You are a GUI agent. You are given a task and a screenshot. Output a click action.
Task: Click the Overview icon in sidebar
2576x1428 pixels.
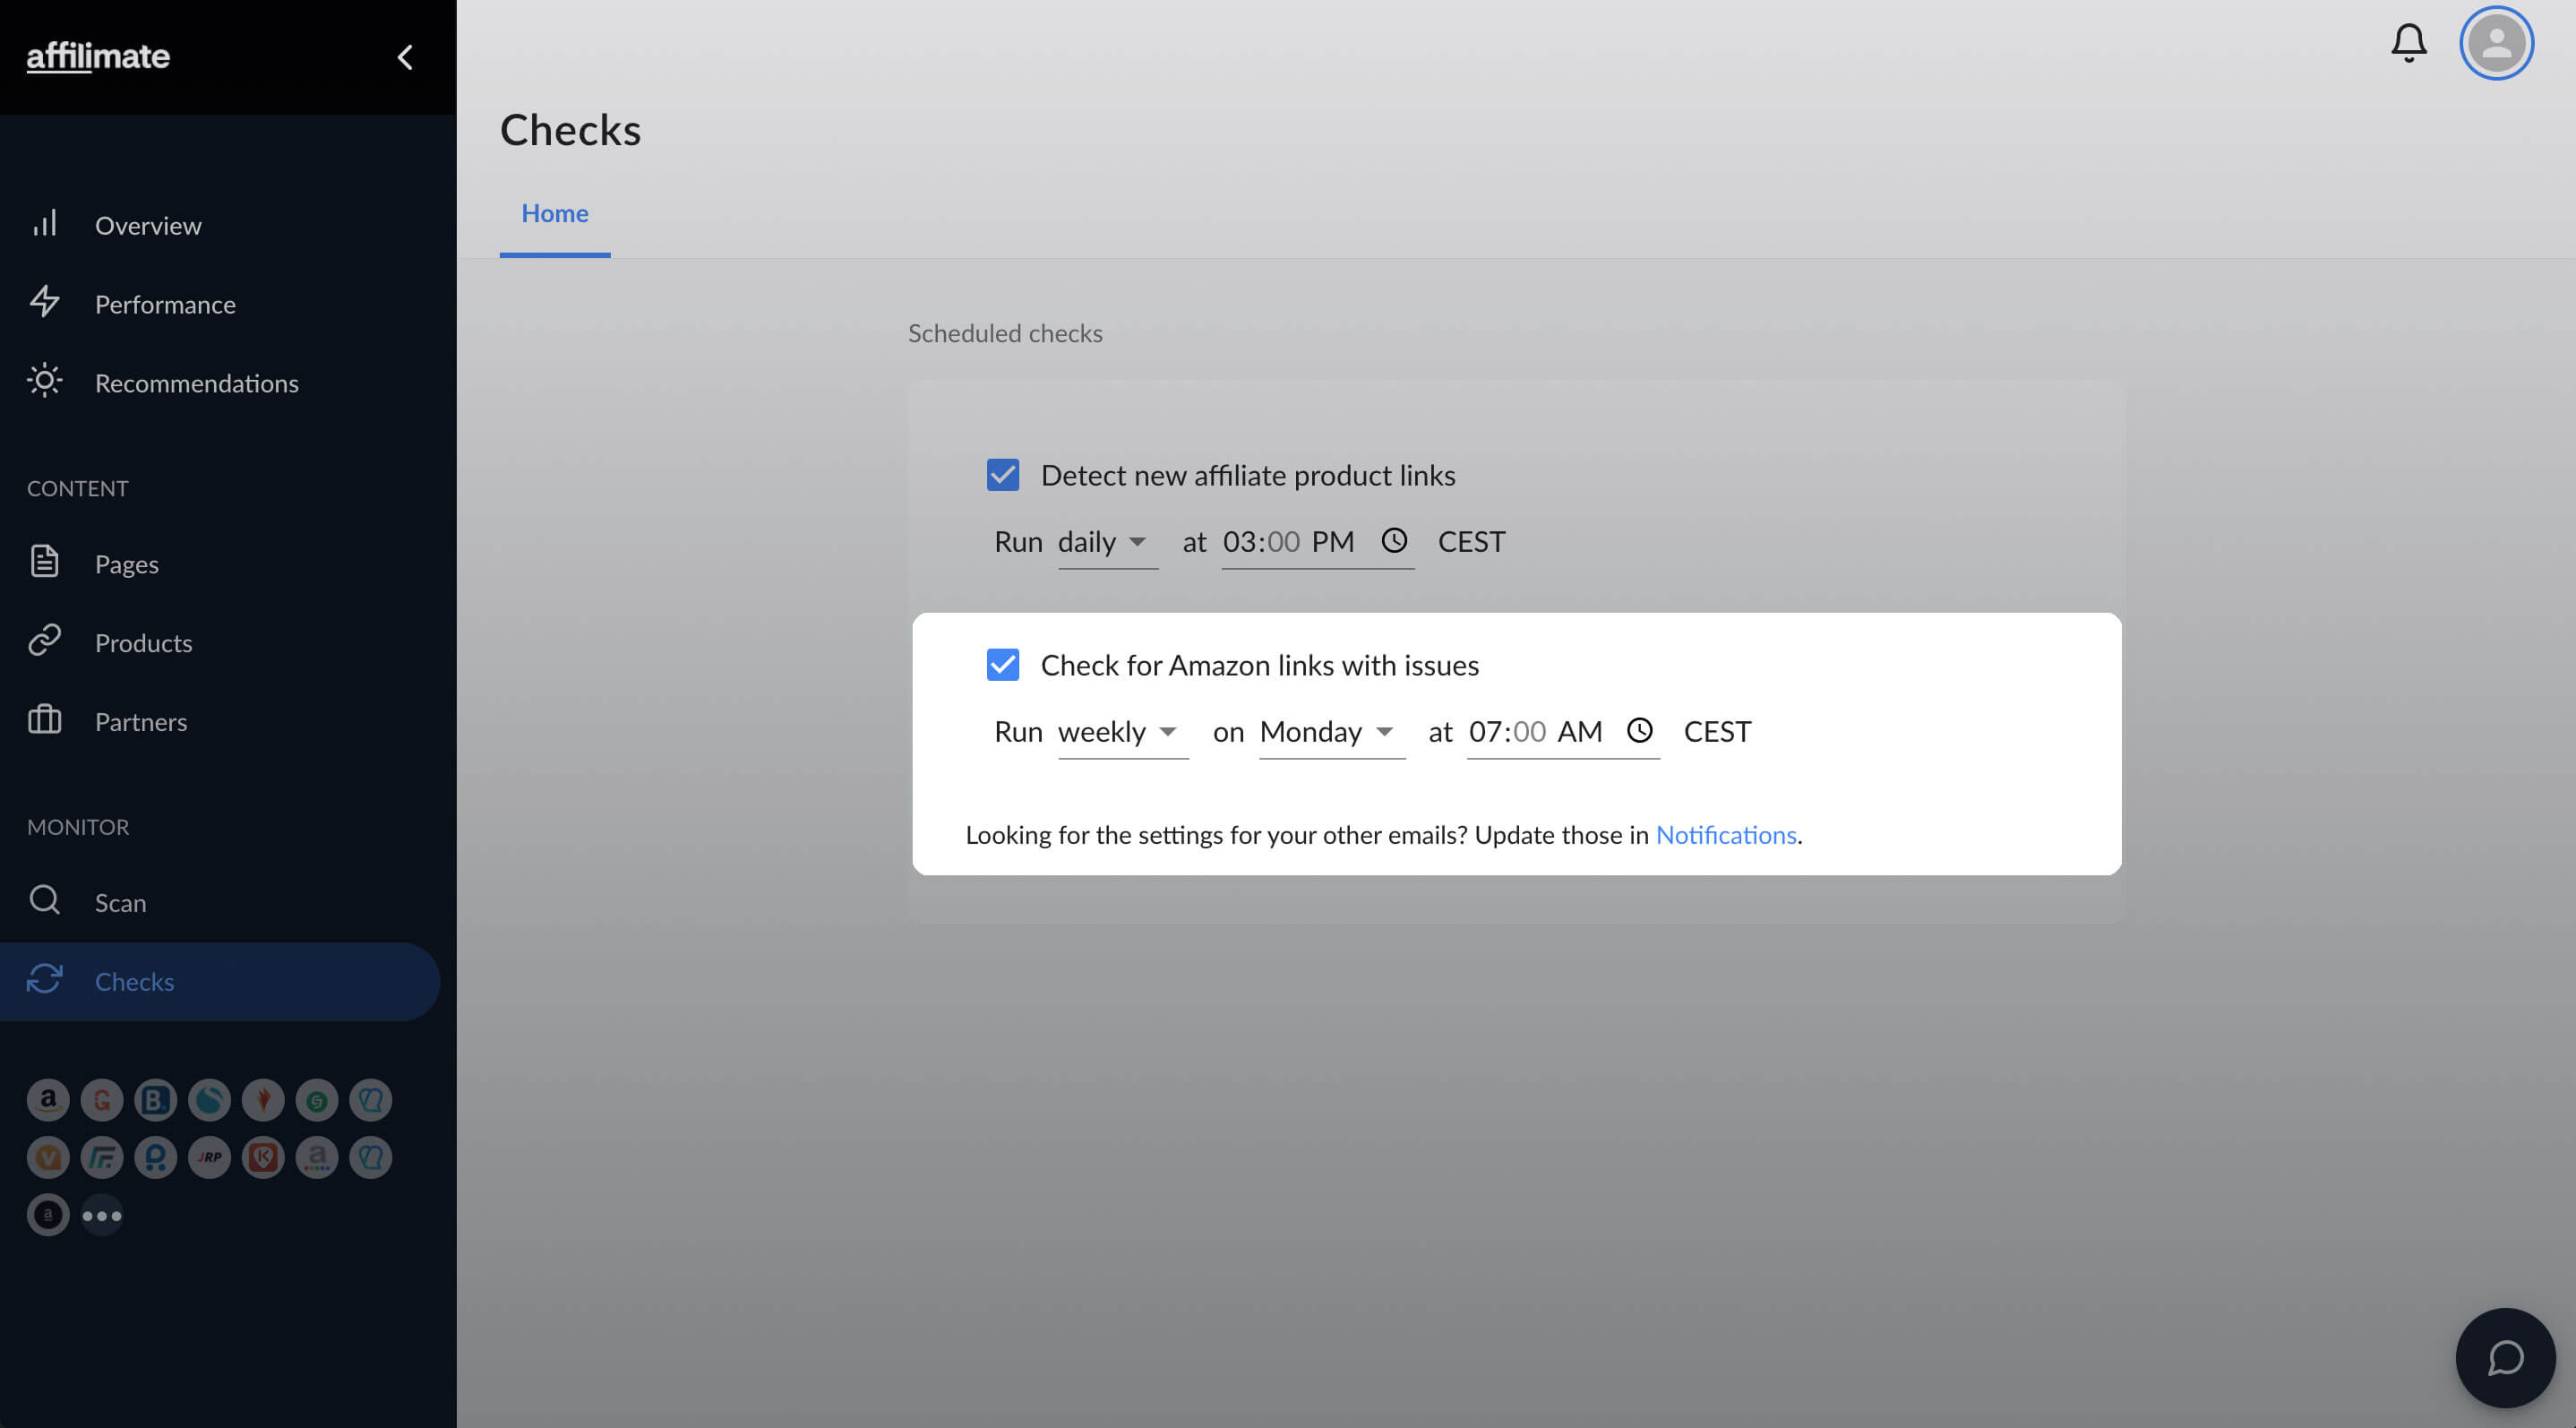(x=44, y=225)
